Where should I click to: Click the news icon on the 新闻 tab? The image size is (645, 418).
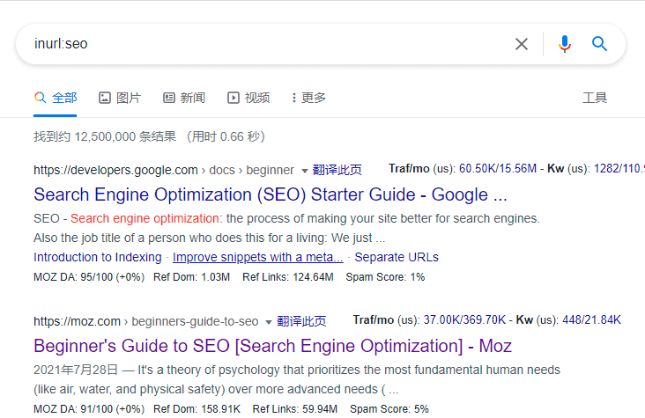[169, 98]
